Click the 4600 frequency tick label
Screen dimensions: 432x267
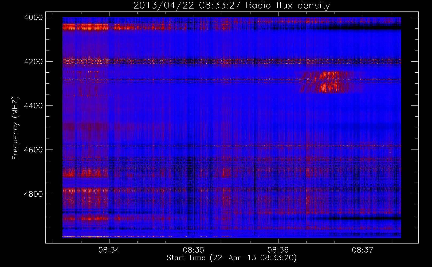coord(33,150)
